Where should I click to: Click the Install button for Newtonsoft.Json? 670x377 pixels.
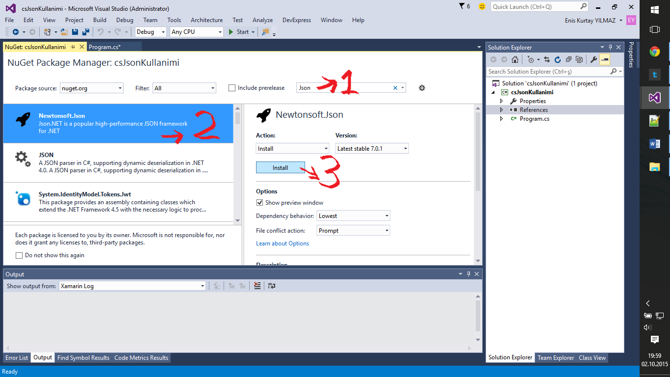click(281, 167)
